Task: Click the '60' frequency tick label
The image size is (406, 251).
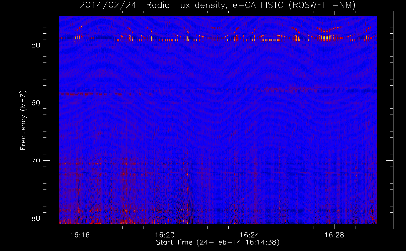Action: [x=36, y=103]
